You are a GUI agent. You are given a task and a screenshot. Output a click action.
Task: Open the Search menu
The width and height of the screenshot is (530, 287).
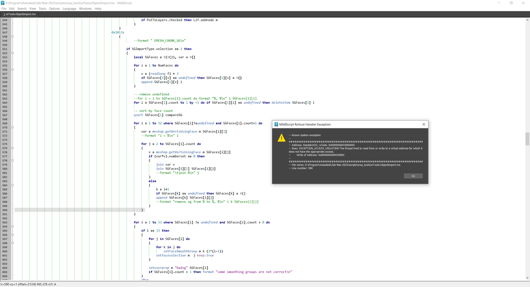[x=22, y=9]
